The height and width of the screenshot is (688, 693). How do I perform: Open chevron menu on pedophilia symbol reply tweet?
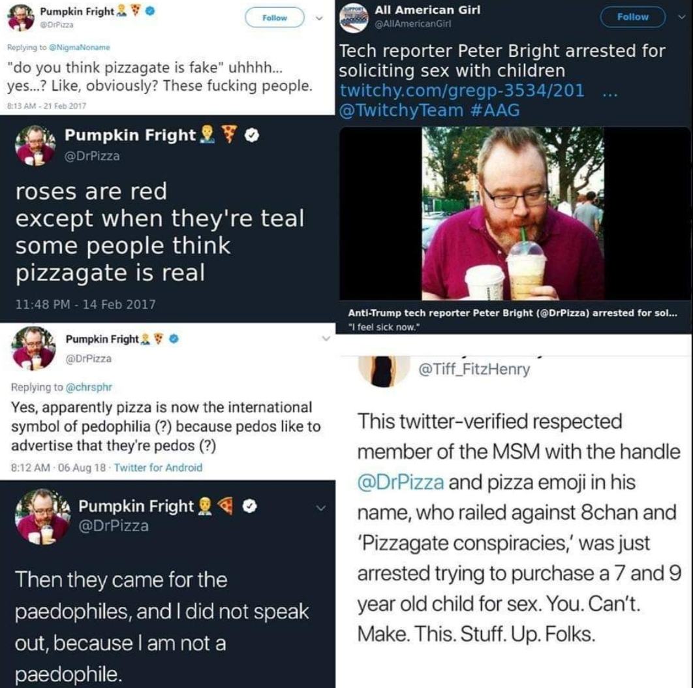(x=326, y=339)
